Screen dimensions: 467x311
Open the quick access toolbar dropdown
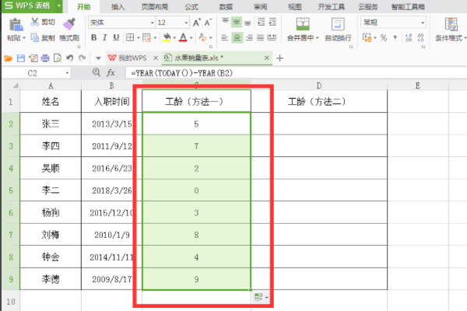(x=98, y=58)
